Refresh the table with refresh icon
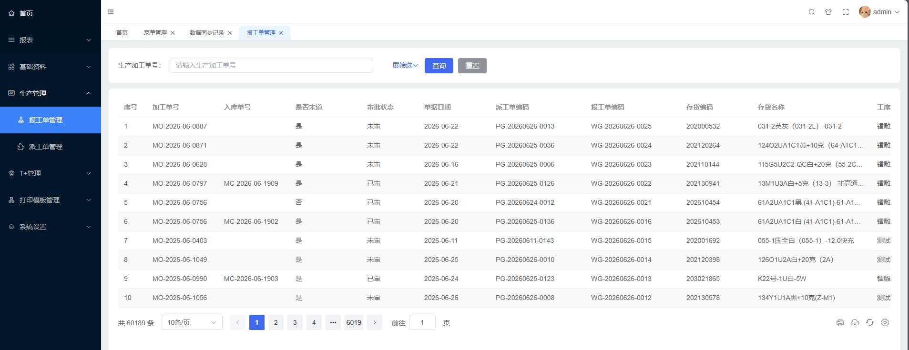 coord(870,322)
